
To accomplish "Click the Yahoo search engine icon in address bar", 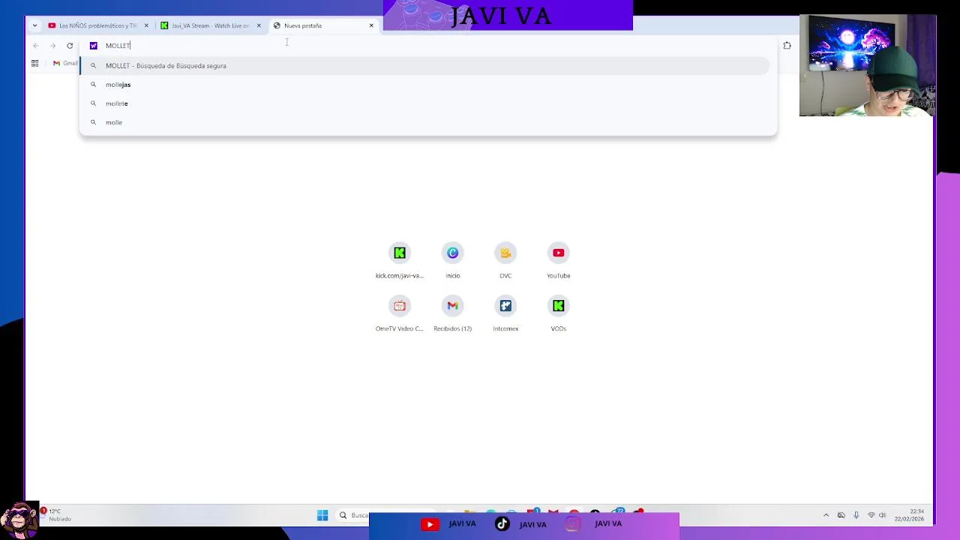I will tap(94, 46).
